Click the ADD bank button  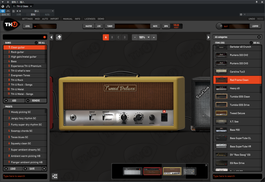(14, 101)
